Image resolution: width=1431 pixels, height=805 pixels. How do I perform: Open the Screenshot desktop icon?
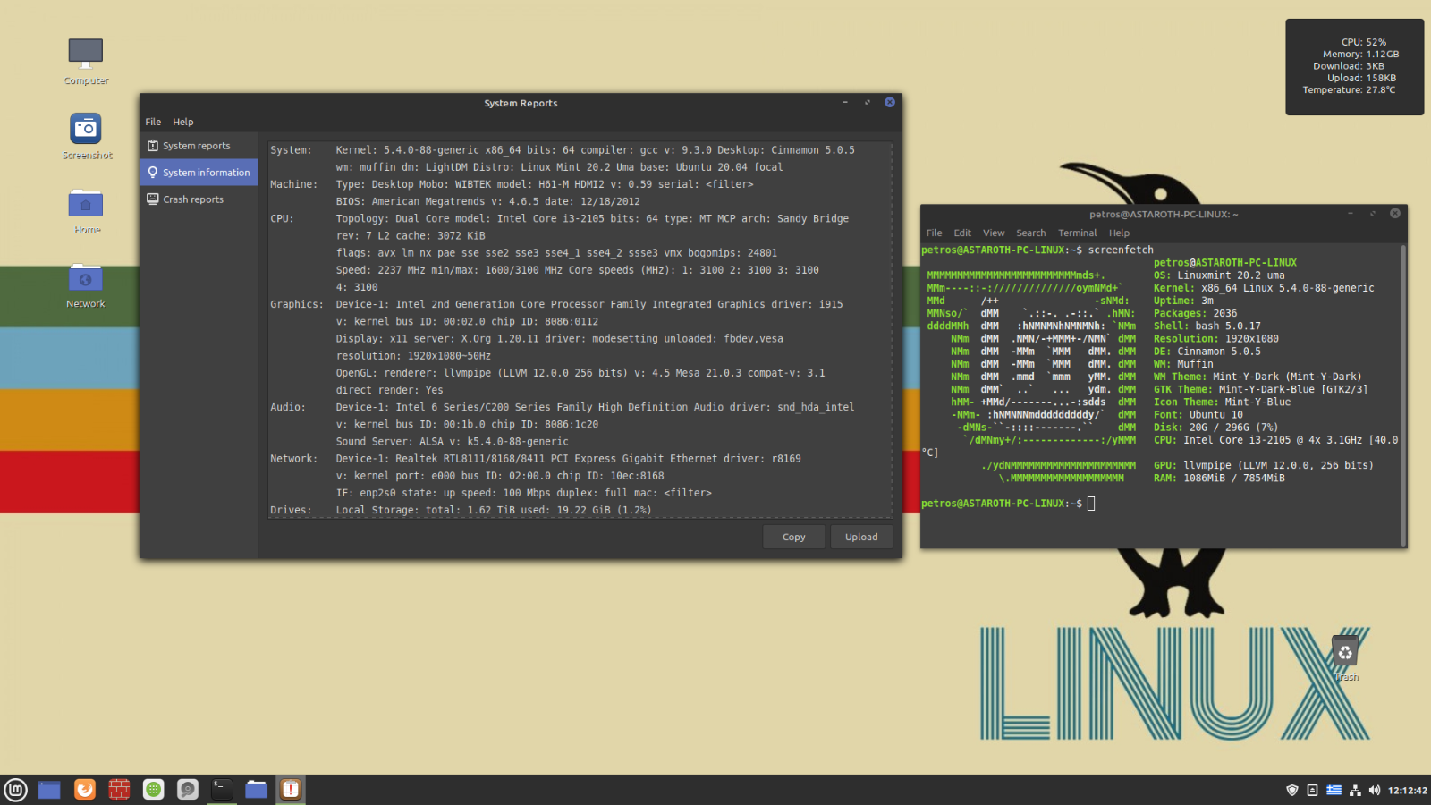click(86, 136)
